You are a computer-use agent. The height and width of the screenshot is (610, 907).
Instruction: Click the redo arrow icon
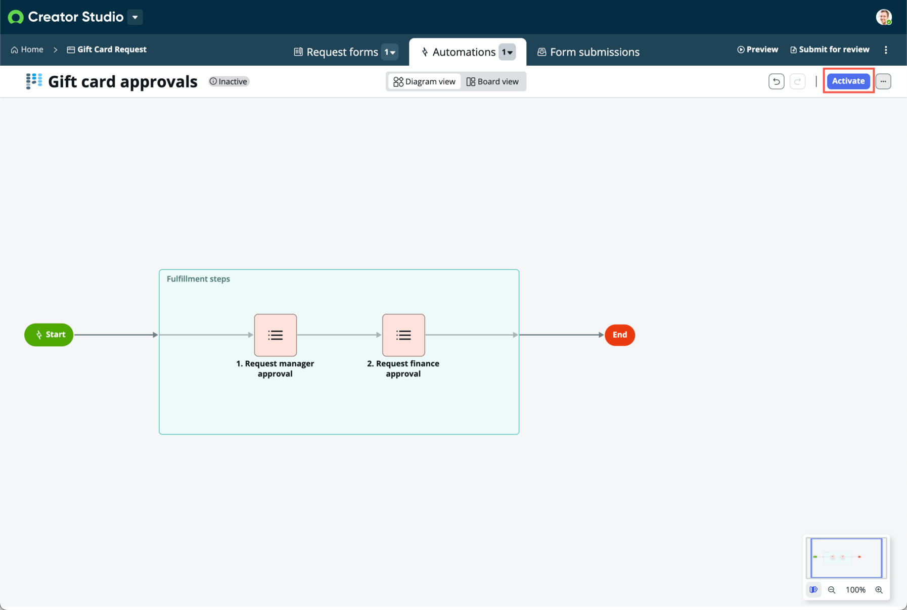pyautogui.click(x=797, y=81)
